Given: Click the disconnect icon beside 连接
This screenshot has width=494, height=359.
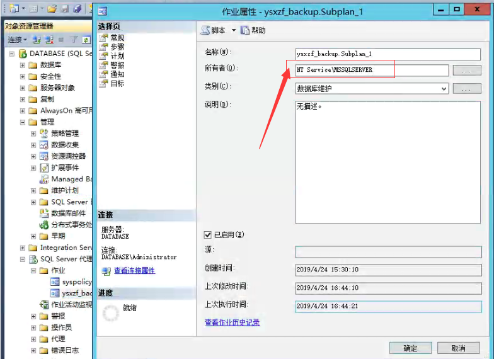Looking at the screenshot, I should [x=49, y=40].
